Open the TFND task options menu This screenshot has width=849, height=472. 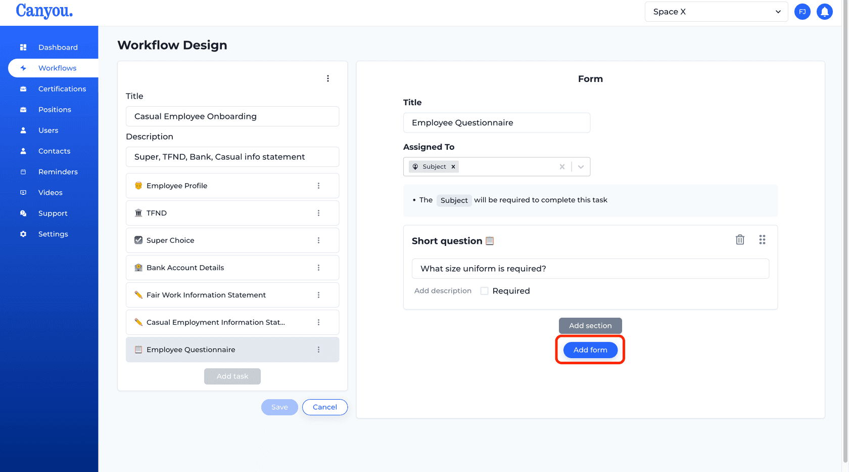pyautogui.click(x=319, y=213)
